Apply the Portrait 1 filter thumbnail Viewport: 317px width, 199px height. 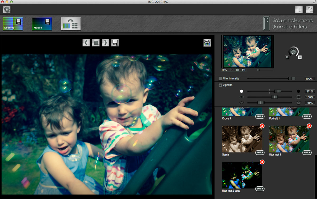[x=289, y=112]
